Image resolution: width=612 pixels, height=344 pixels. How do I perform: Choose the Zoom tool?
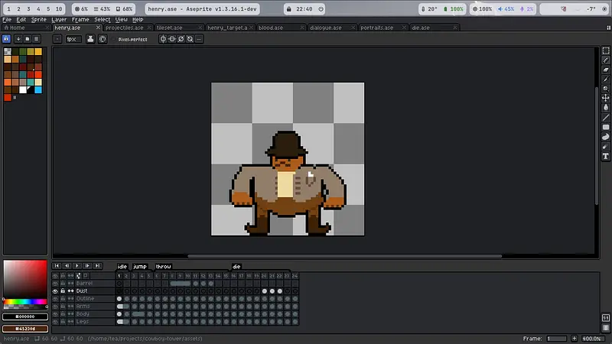pos(606,89)
